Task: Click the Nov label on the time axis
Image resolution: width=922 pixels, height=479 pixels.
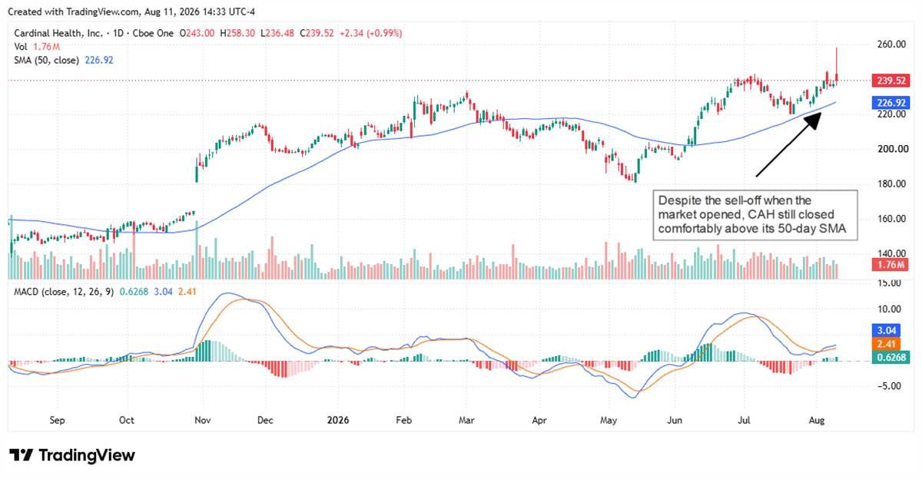Action: coord(202,421)
